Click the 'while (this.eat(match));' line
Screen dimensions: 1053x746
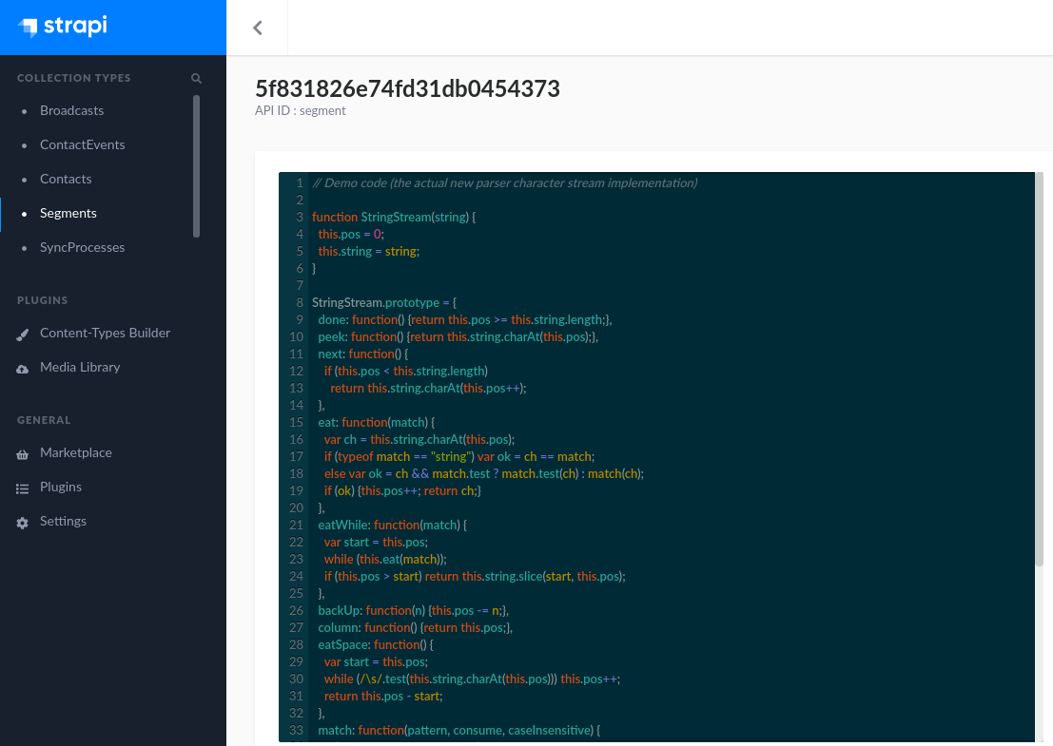pyautogui.click(x=385, y=560)
